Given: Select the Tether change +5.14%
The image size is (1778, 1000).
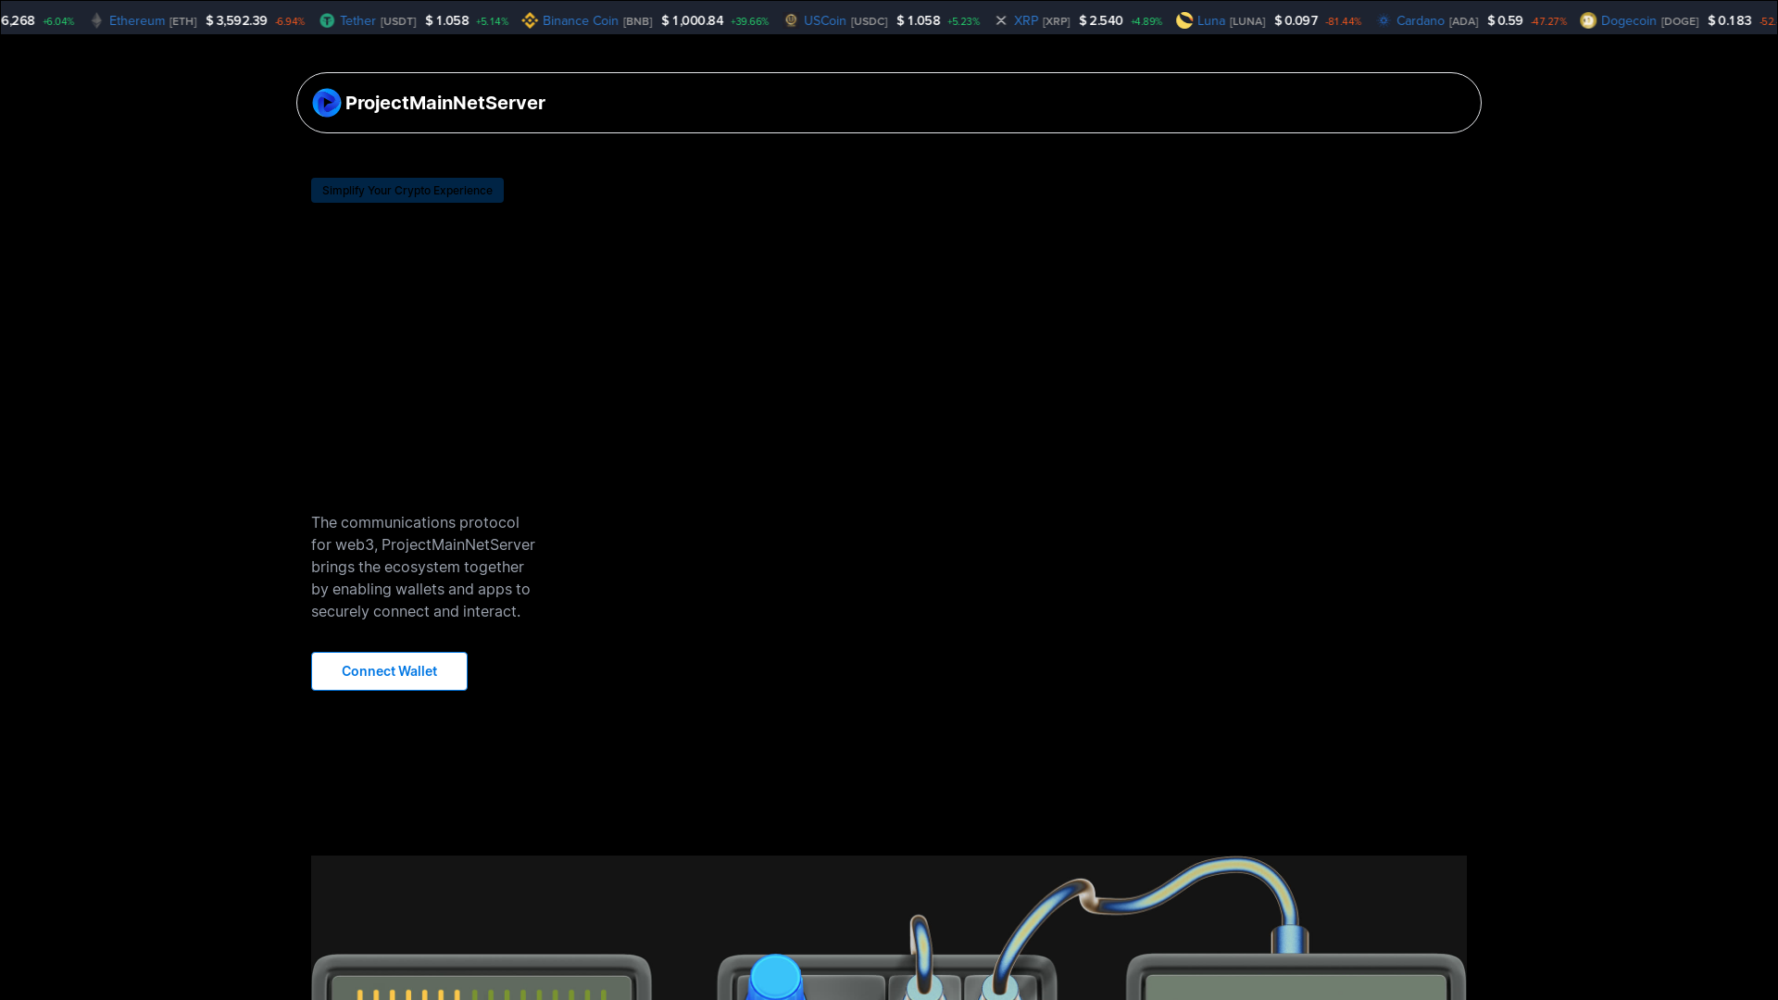Looking at the screenshot, I should click(492, 21).
